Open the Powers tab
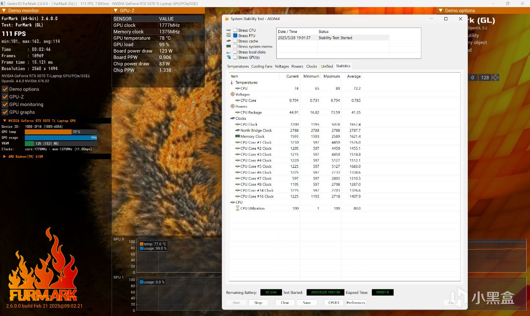 (297, 66)
